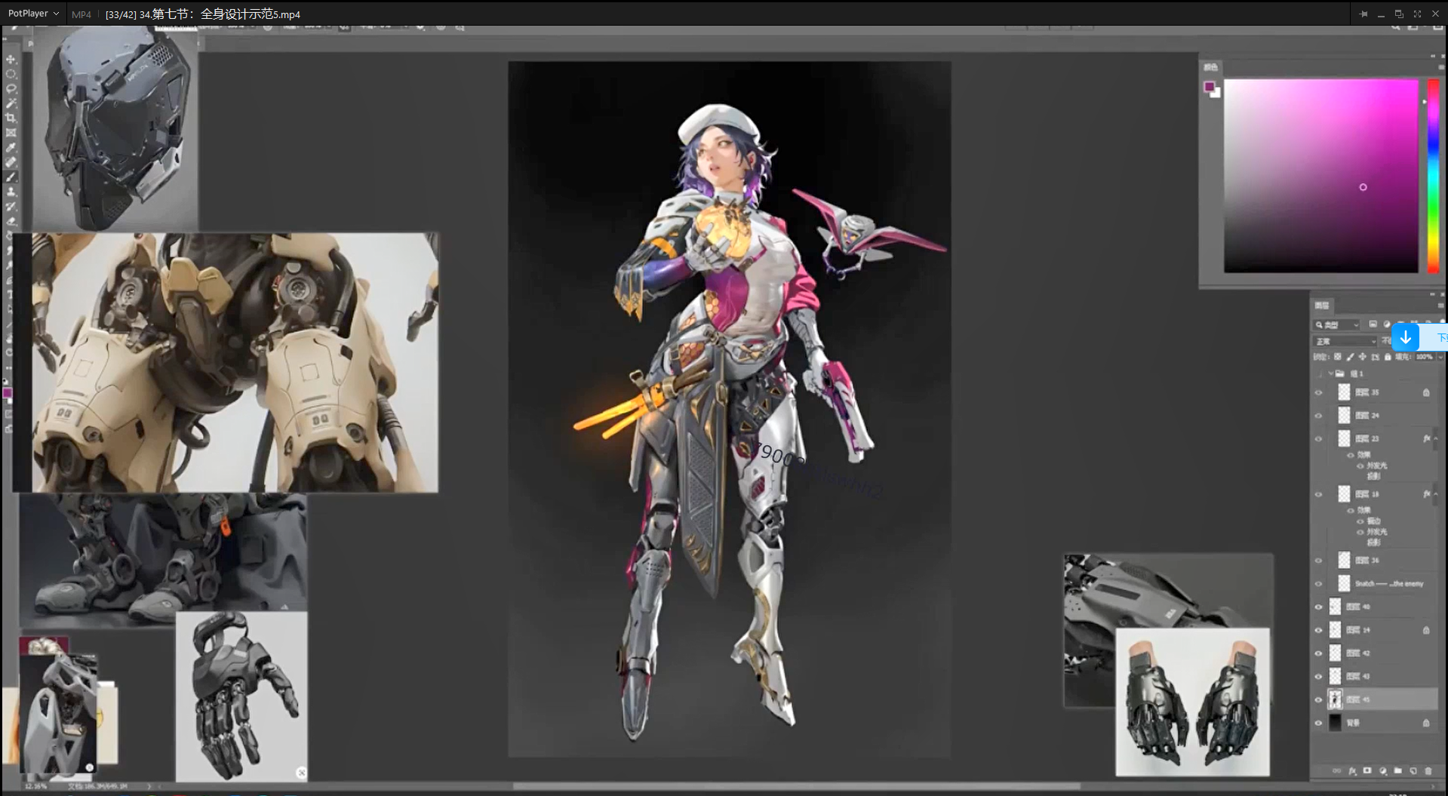Click lock position icon in Layers
This screenshot has height=796, width=1448.
1362,357
